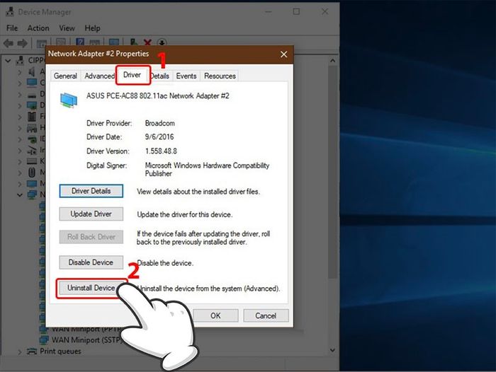Screen dimensions: 496x372
Task: Click the driver date 9/6/2016
Action: 159,136
